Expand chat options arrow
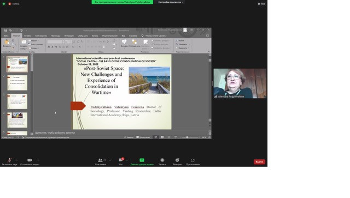The image size is (350, 198). [127, 160]
